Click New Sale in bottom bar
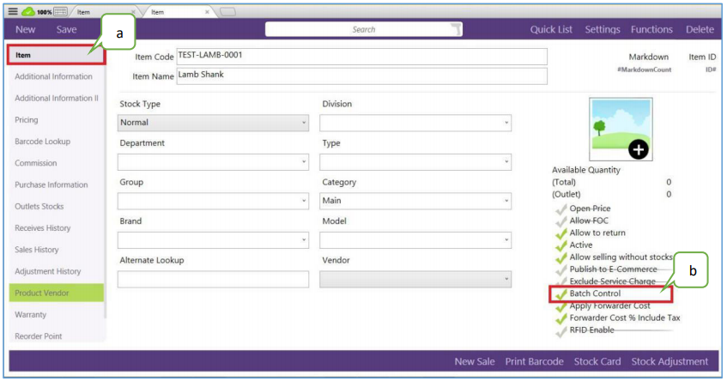The image size is (727, 381). click(x=475, y=361)
